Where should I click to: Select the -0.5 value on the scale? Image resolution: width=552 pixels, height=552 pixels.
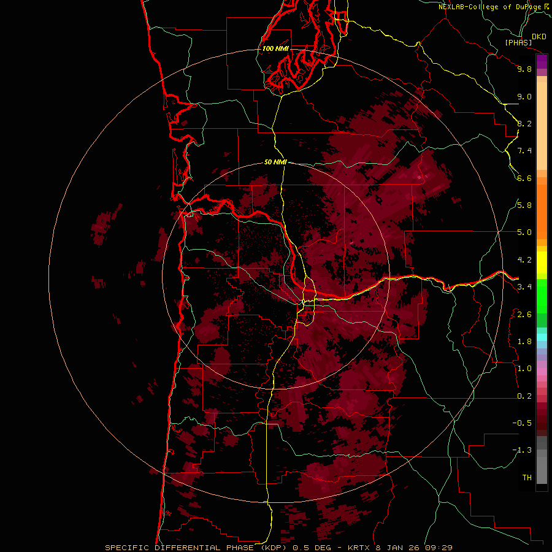pyautogui.click(x=523, y=423)
